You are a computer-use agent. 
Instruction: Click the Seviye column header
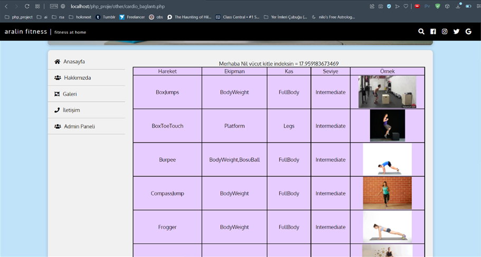click(331, 71)
